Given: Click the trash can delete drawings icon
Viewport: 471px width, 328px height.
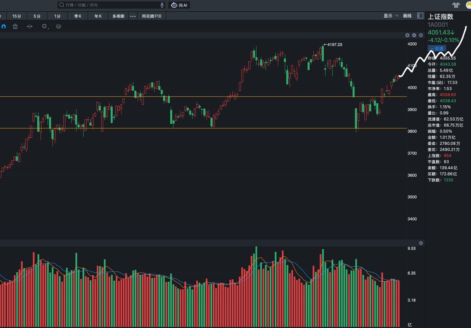Looking at the screenshot, I should point(15,26).
